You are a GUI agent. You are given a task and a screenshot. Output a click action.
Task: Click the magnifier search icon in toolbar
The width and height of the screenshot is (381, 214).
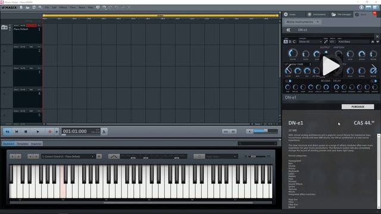(x=40, y=8)
